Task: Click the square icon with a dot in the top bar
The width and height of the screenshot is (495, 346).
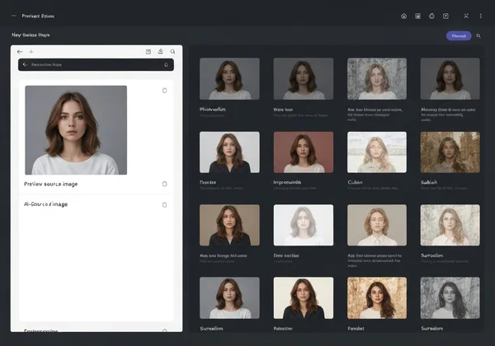Action: coord(445,16)
